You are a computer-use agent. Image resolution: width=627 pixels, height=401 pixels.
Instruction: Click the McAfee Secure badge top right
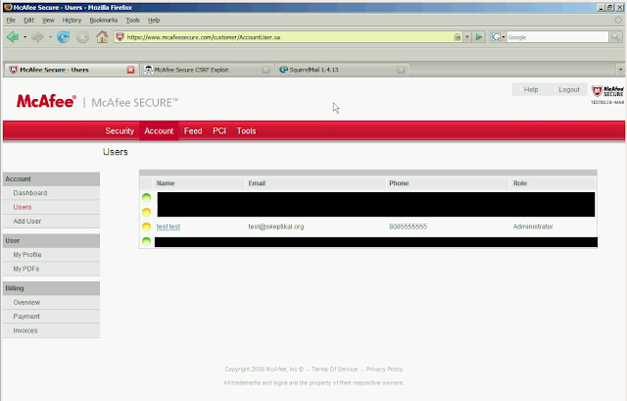pyautogui.click(x=607, y=95)
